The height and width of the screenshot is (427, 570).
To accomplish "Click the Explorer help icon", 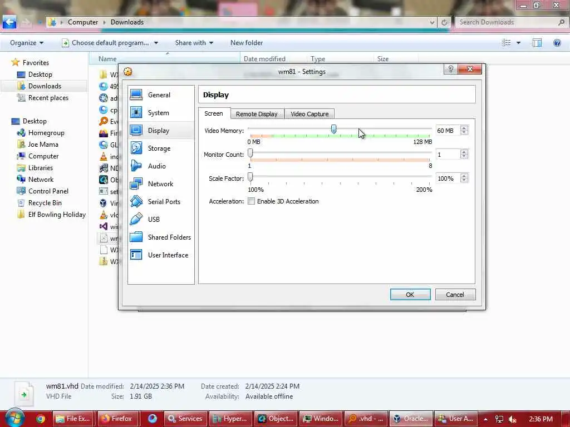I will (557, 43).
